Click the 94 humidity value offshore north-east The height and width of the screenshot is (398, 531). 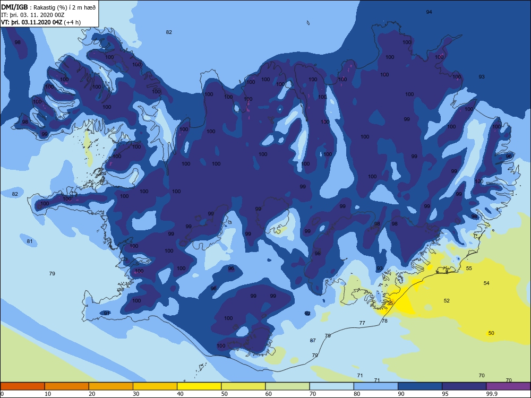[429, 12]
